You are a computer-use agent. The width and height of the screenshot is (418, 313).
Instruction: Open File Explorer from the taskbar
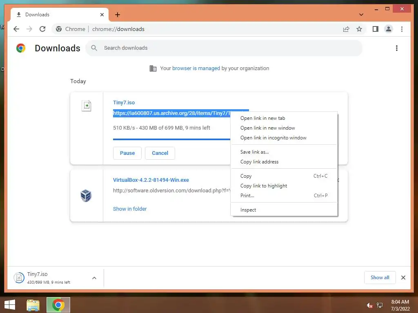point(33,305)
